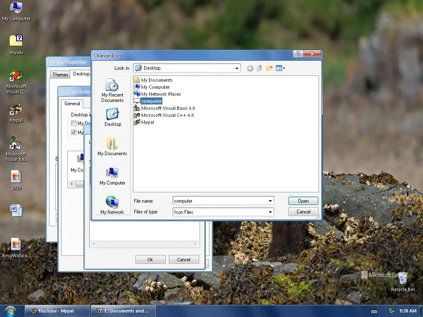Screen dimensions: 423x317
Task: Toggle the checked My Computer checkbox in Desktop Items
Action: [x=74, y=132]
